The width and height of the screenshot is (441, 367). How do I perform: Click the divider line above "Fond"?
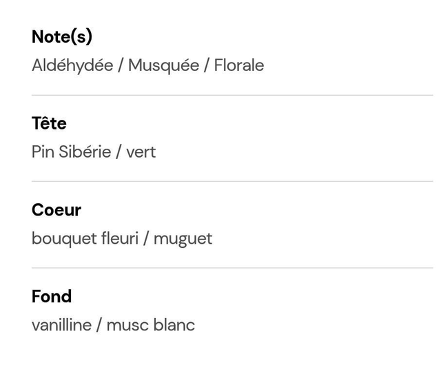(x=232, y=268)
